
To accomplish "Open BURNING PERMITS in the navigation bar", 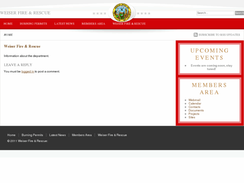I will [33, 24].
